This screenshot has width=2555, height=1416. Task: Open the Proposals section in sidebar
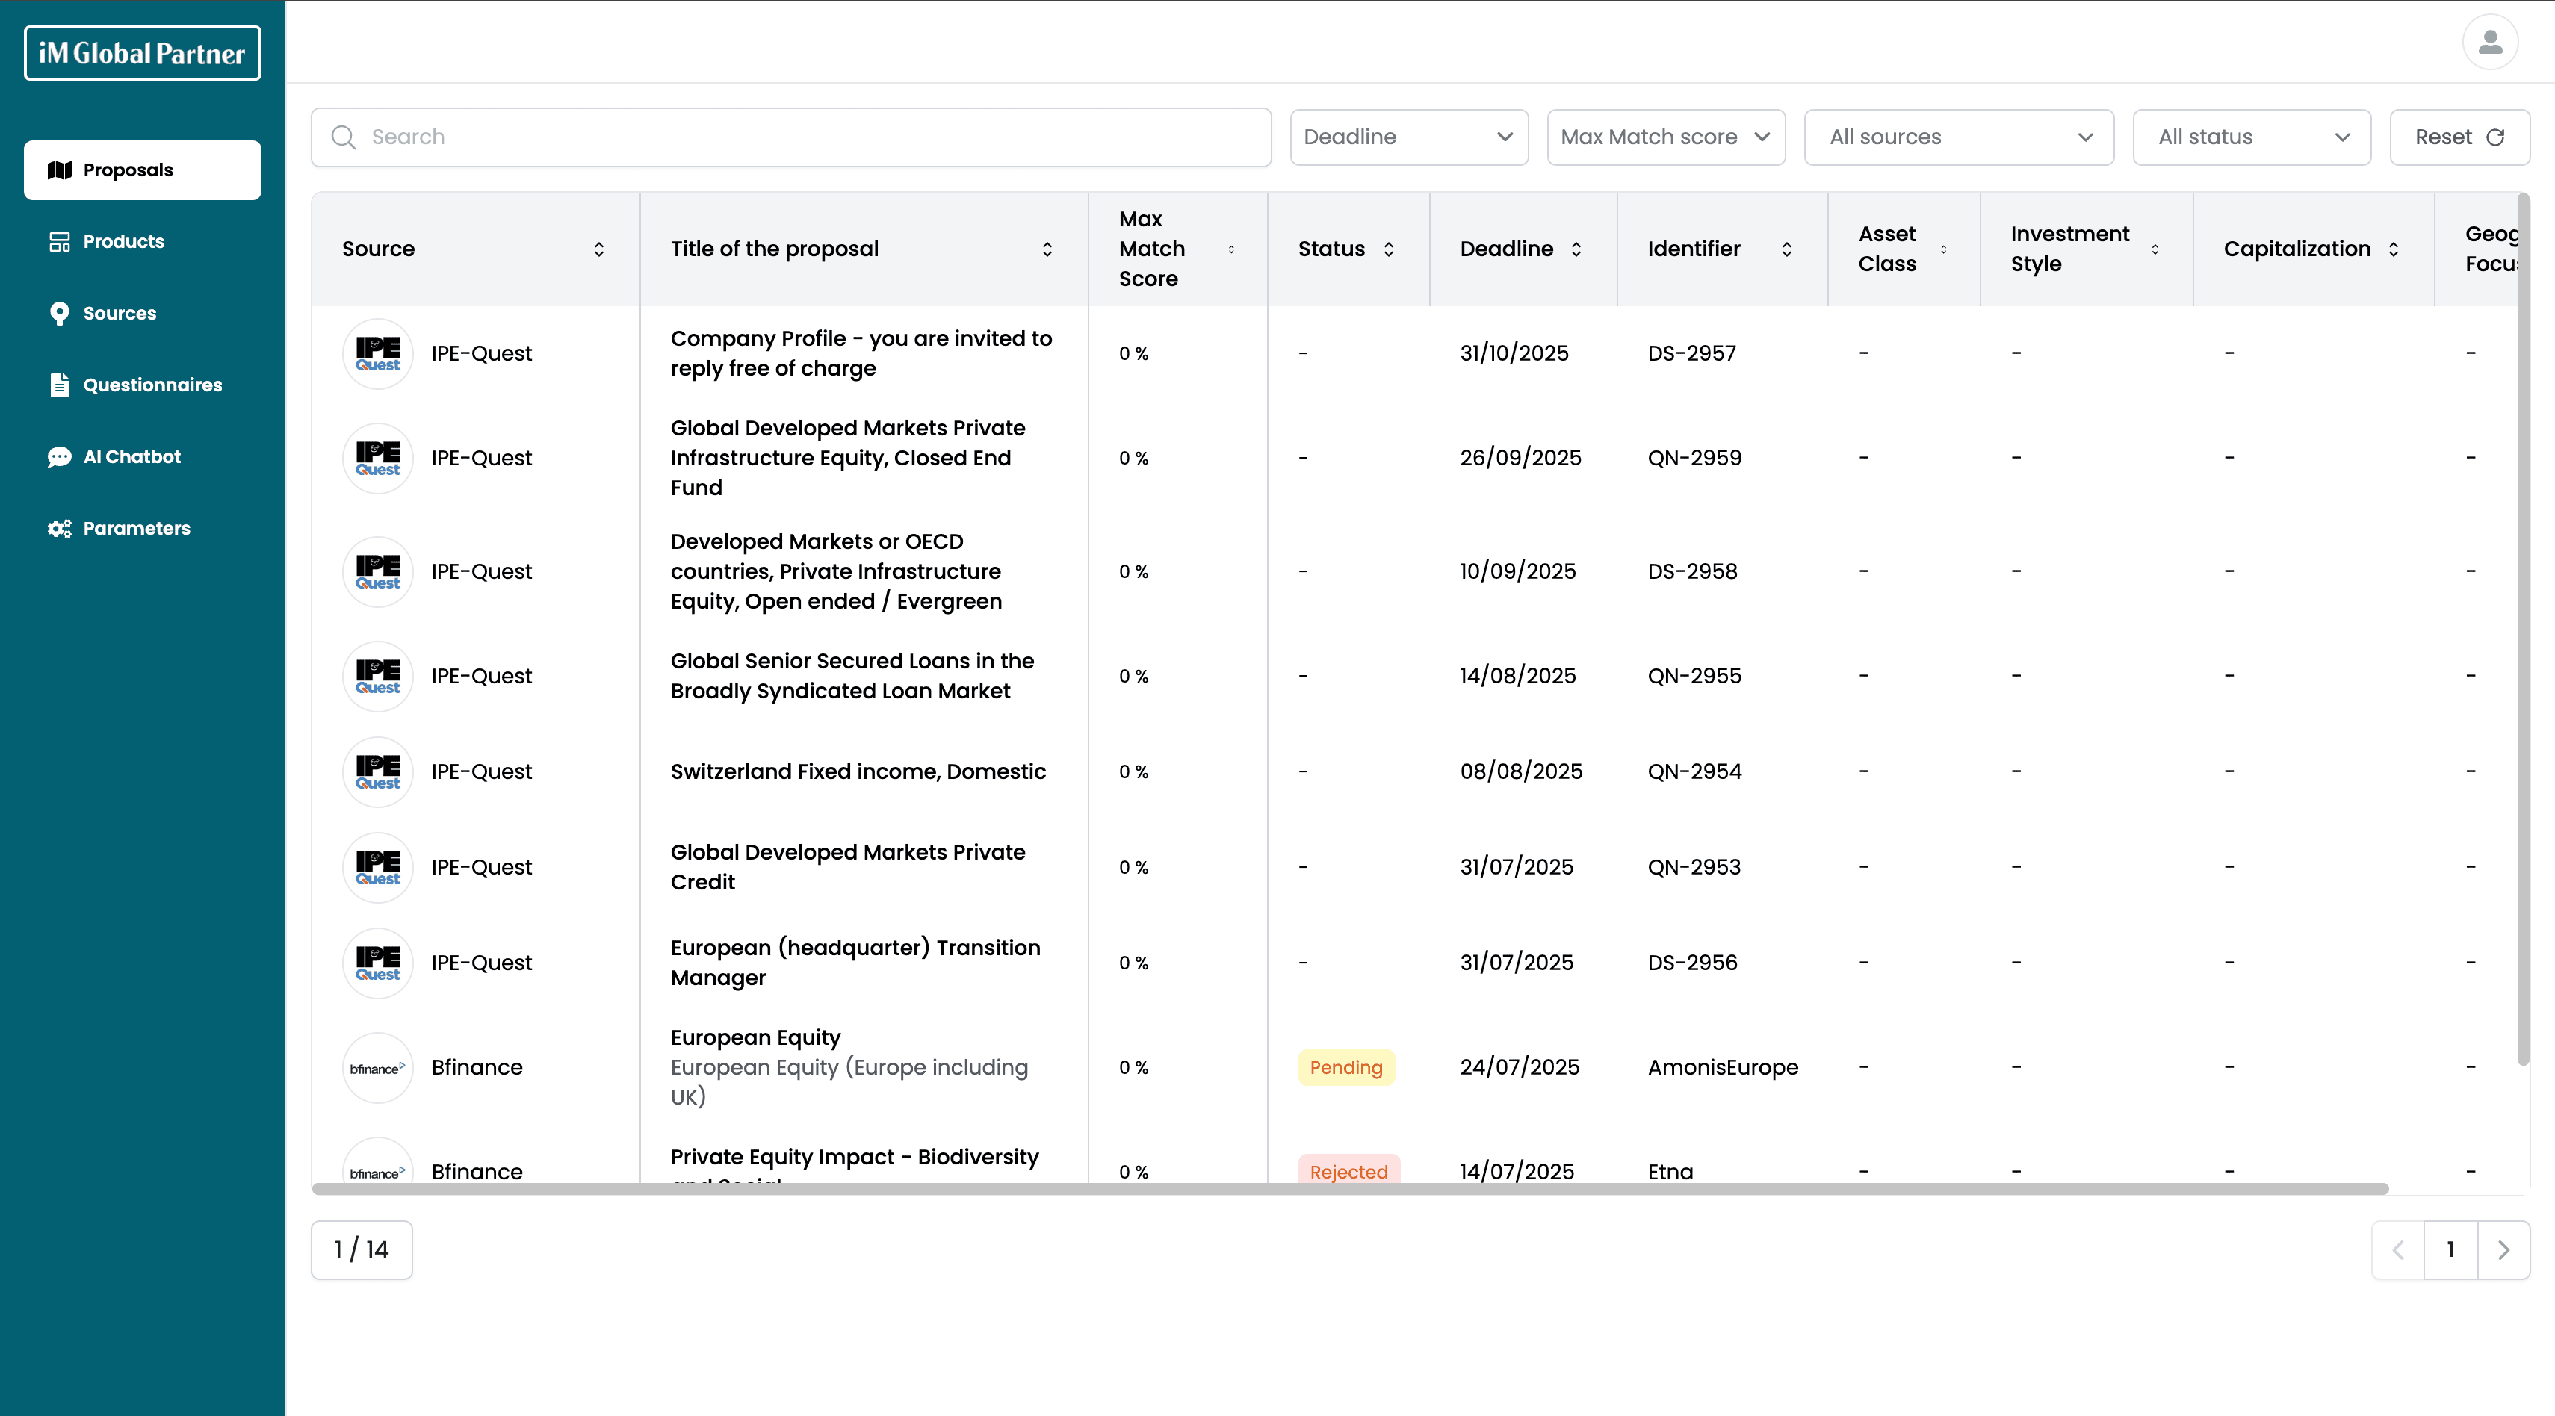127,170
